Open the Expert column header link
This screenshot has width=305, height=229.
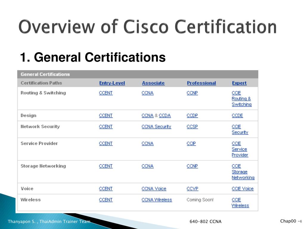[x=239, y=83]
